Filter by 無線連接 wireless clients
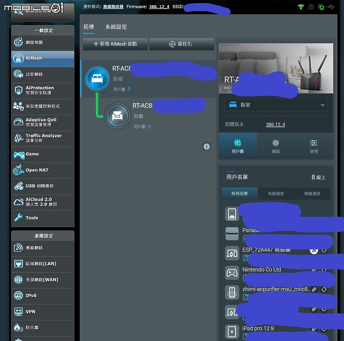The width and height of the screenshot is (344, 341). coord(312,194)
